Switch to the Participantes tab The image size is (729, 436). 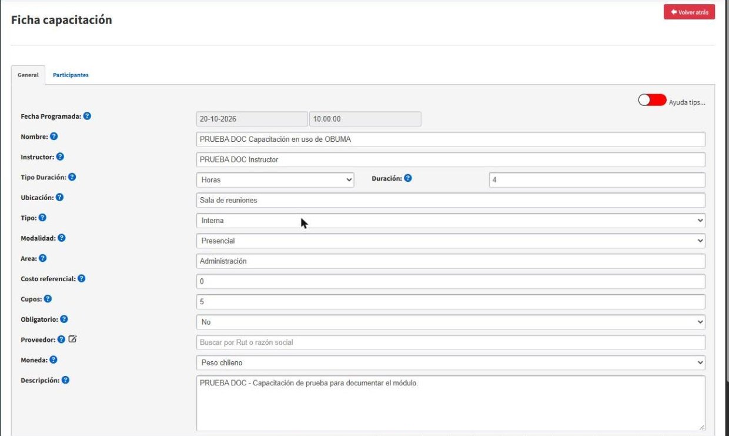tap(71, 75)
